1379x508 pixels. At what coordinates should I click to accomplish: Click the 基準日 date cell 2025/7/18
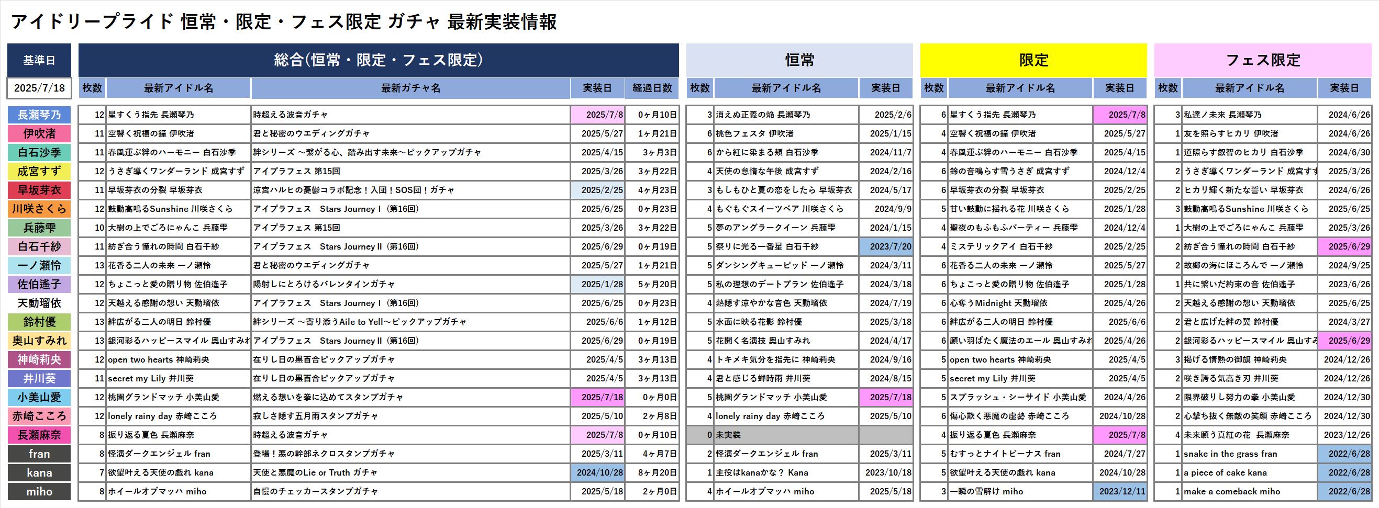[39, 88]
